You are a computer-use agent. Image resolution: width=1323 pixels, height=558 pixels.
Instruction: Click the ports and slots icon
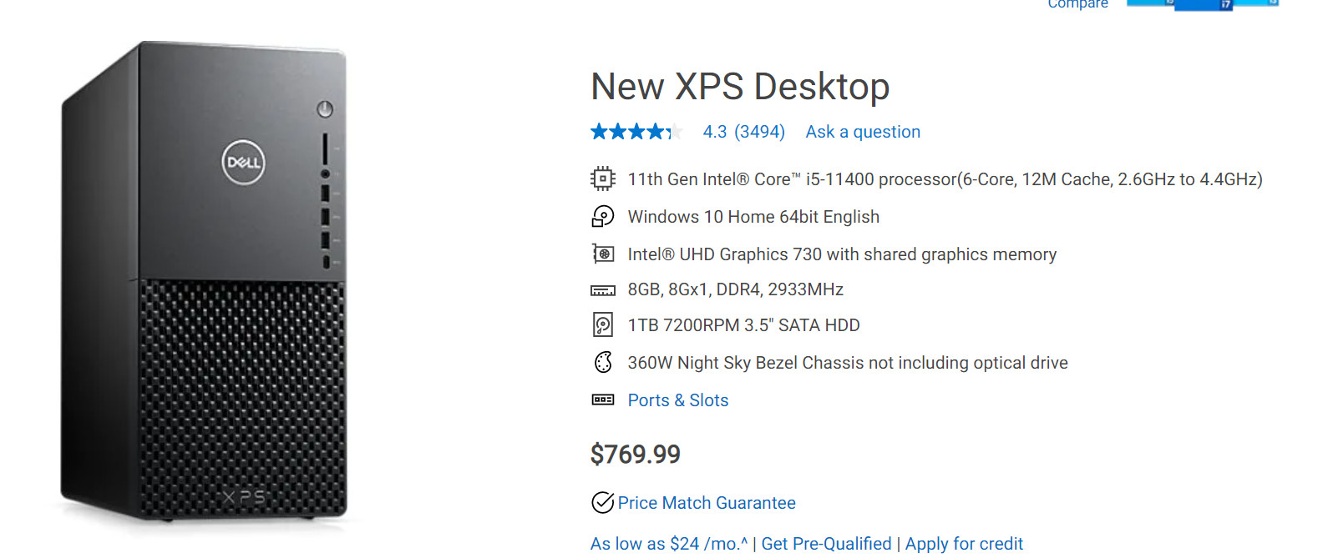[x=603, y=400]
